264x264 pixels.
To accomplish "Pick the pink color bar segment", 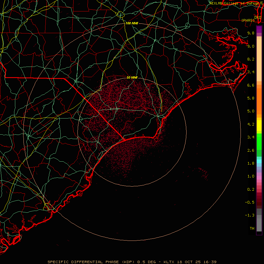I will 259,178.
